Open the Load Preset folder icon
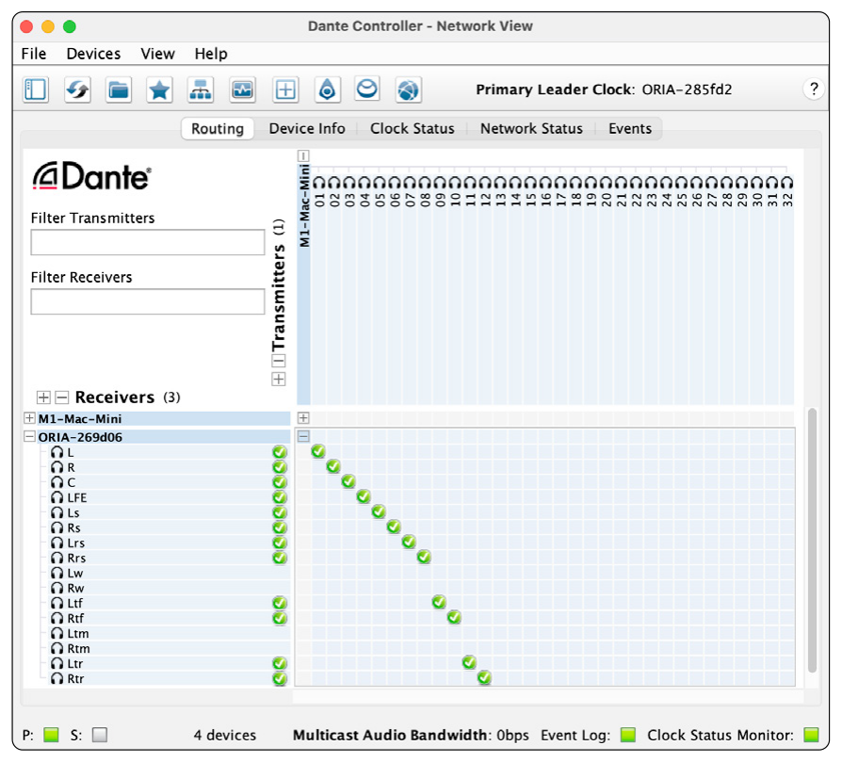842x762 pixels. [x=118, y=89]
